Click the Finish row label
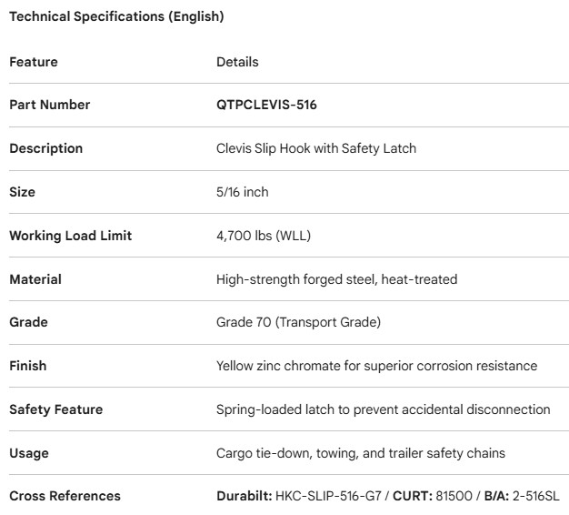This screenshot has width=569, height=515. coord(27,366)
